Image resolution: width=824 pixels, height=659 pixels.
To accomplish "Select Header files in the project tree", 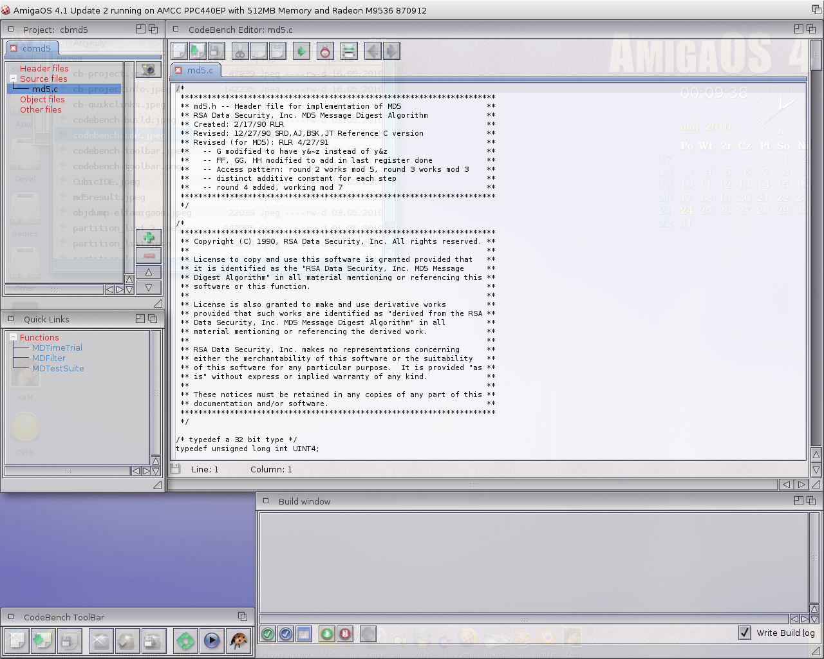I will pos(44,68).
